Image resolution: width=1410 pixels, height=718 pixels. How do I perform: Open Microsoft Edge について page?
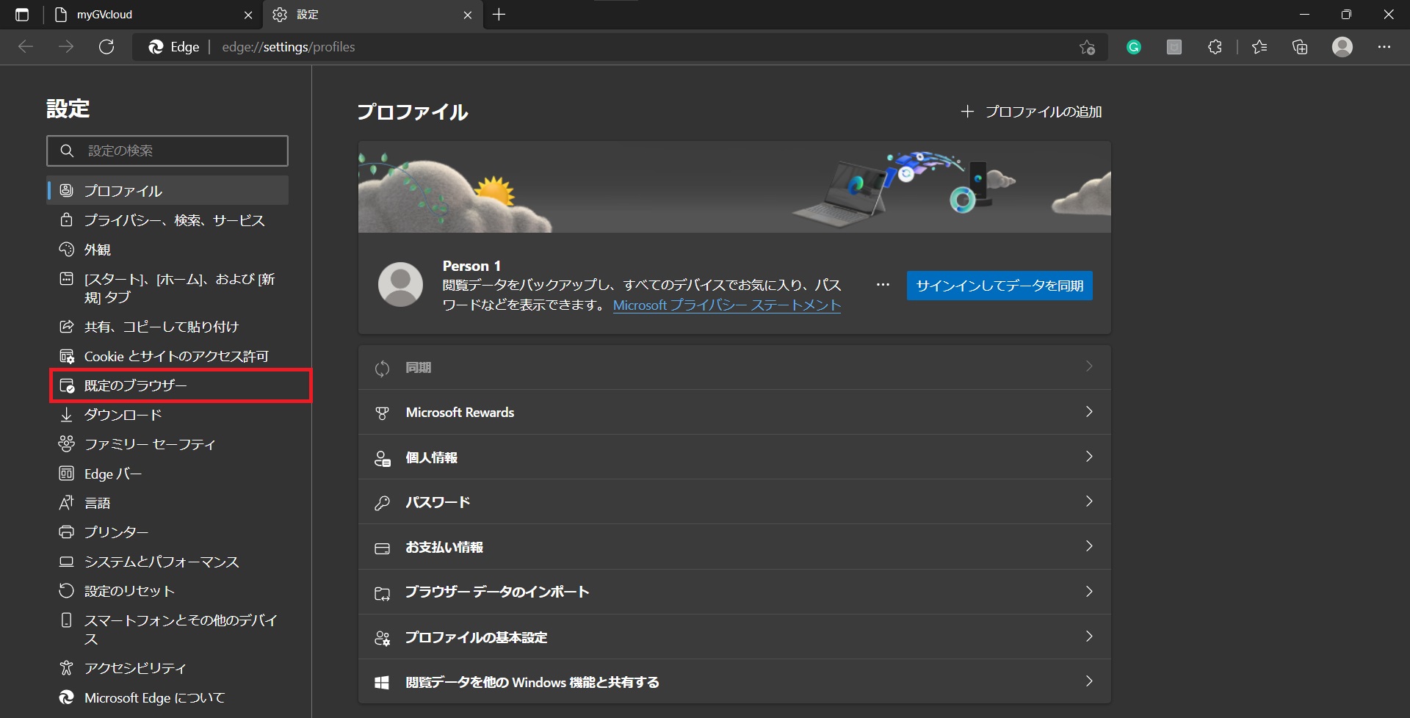pyautogui.click(x=168, y=697)
